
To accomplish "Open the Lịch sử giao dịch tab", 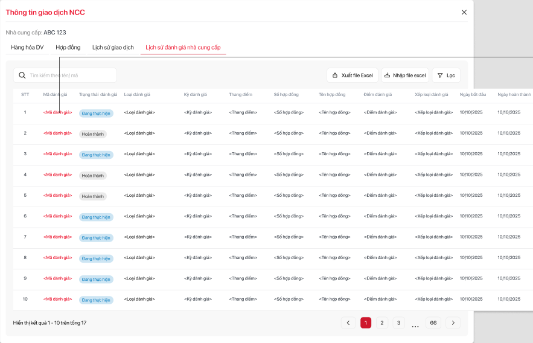I will (113, 47).
